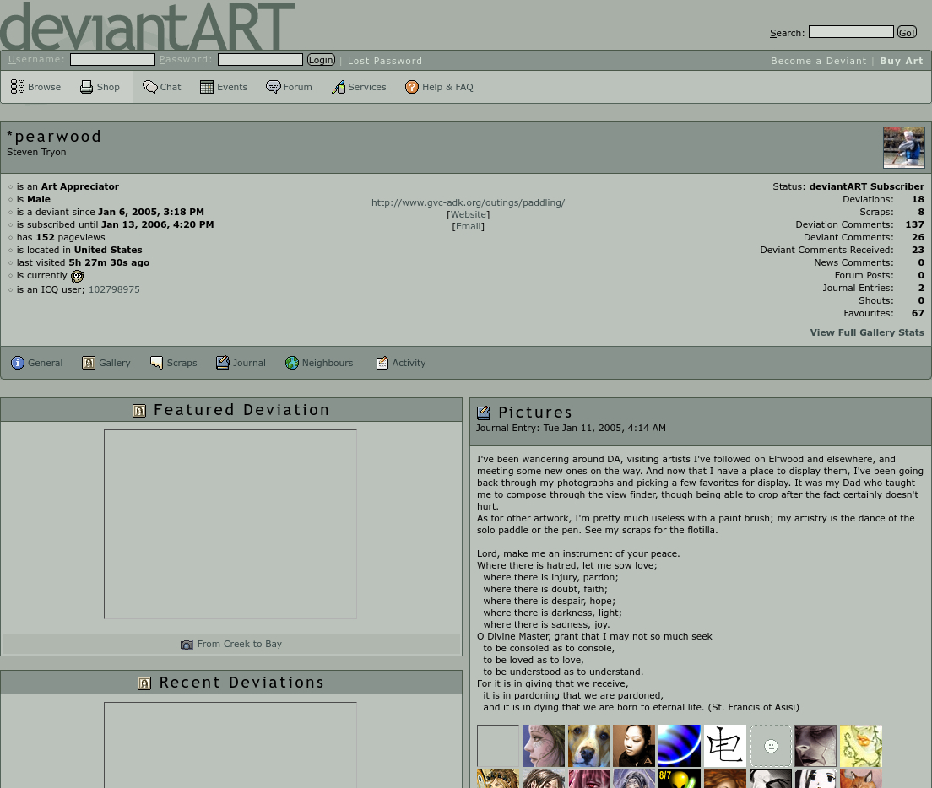Click the Neighbours globe icon
Screen dimensions: 932x788
pyautogui.click(x=292, y=362)
